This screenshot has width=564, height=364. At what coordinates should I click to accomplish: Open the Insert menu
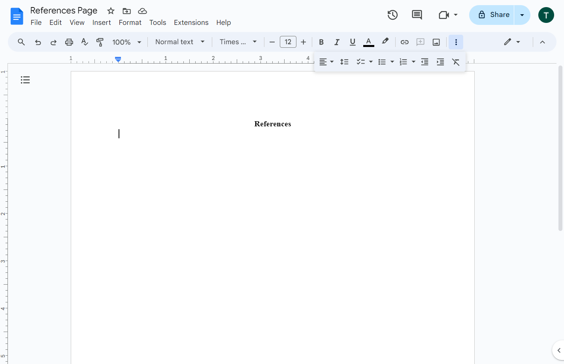point(102,23)
